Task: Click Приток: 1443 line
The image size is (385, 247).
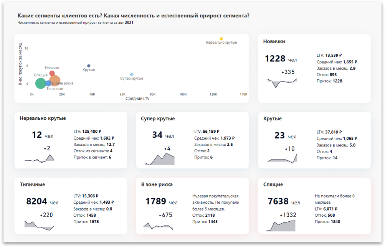Action: (x=205, y=221)
